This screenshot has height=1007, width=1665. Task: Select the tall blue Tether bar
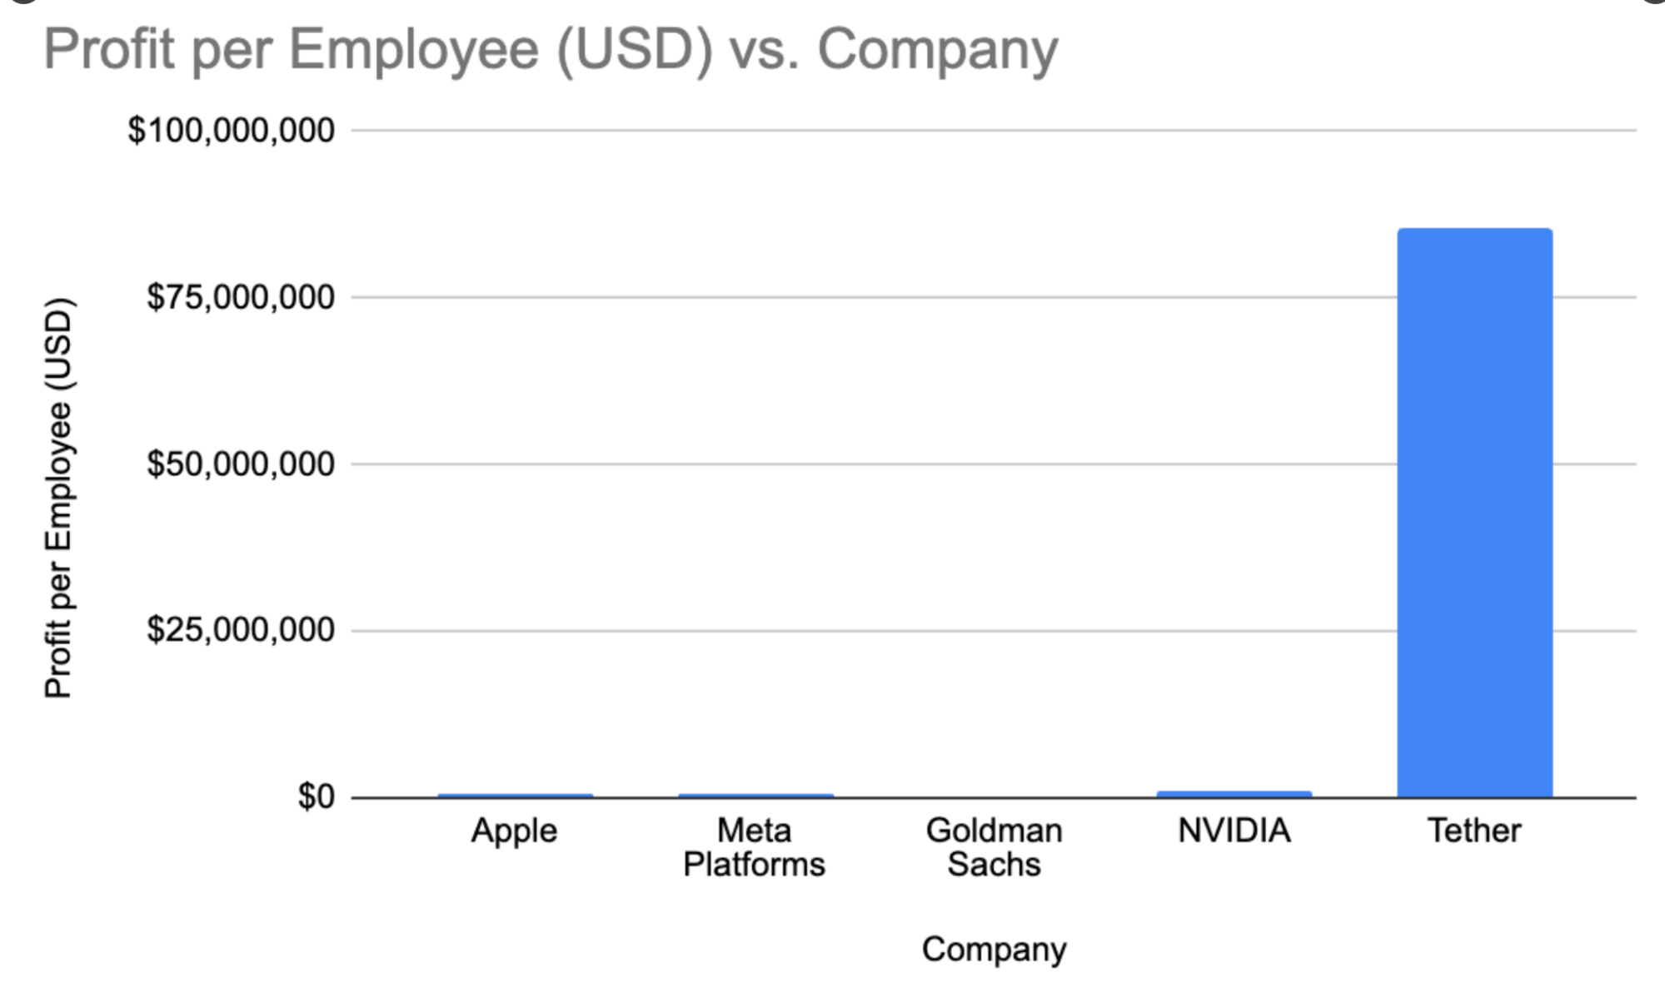click(x=1474, y=512)
